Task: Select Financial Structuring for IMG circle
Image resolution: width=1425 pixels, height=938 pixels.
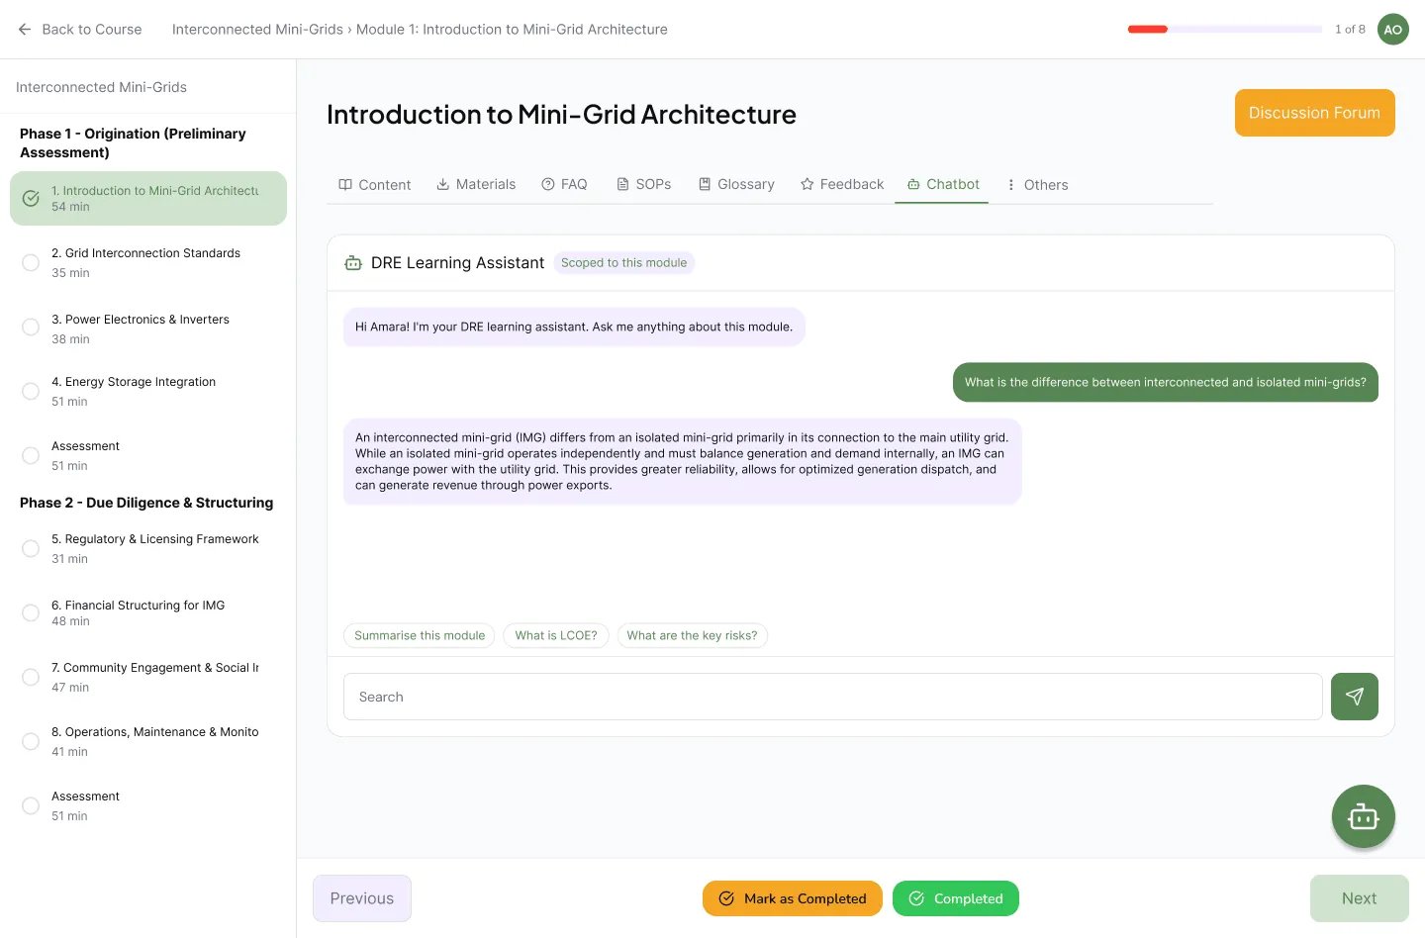Action: coord(31,612)
